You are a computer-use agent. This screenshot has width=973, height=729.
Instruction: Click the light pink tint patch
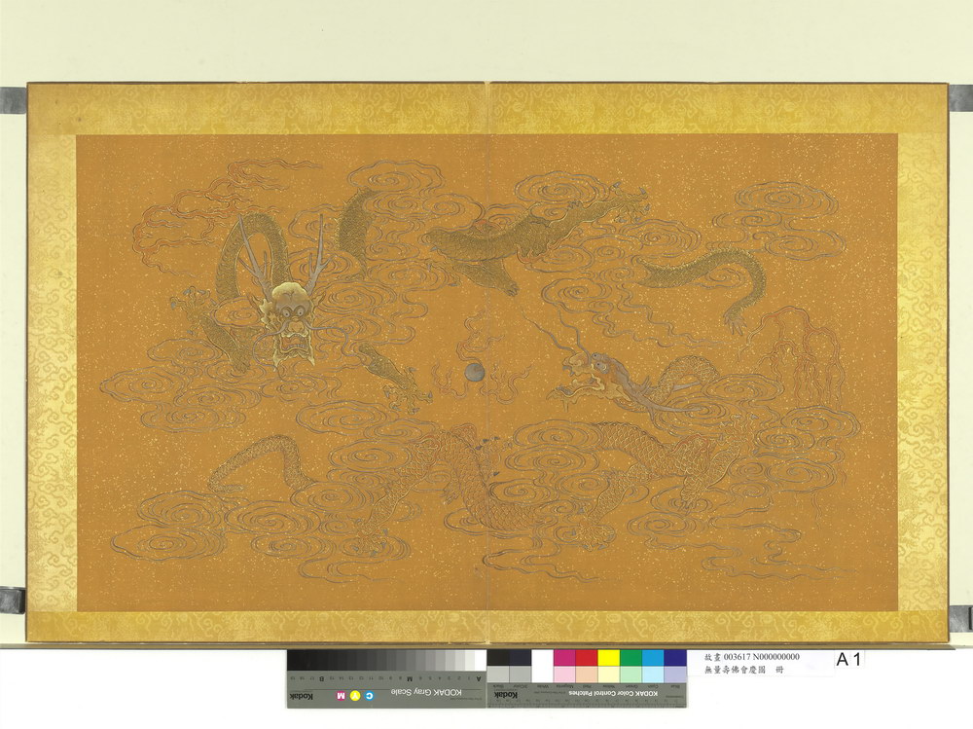[x=563, y=674]
